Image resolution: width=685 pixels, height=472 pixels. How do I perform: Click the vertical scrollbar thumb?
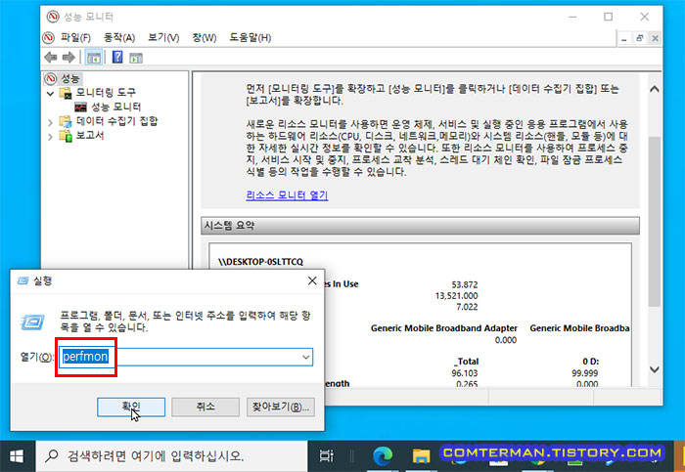click(x=654, y=222)
